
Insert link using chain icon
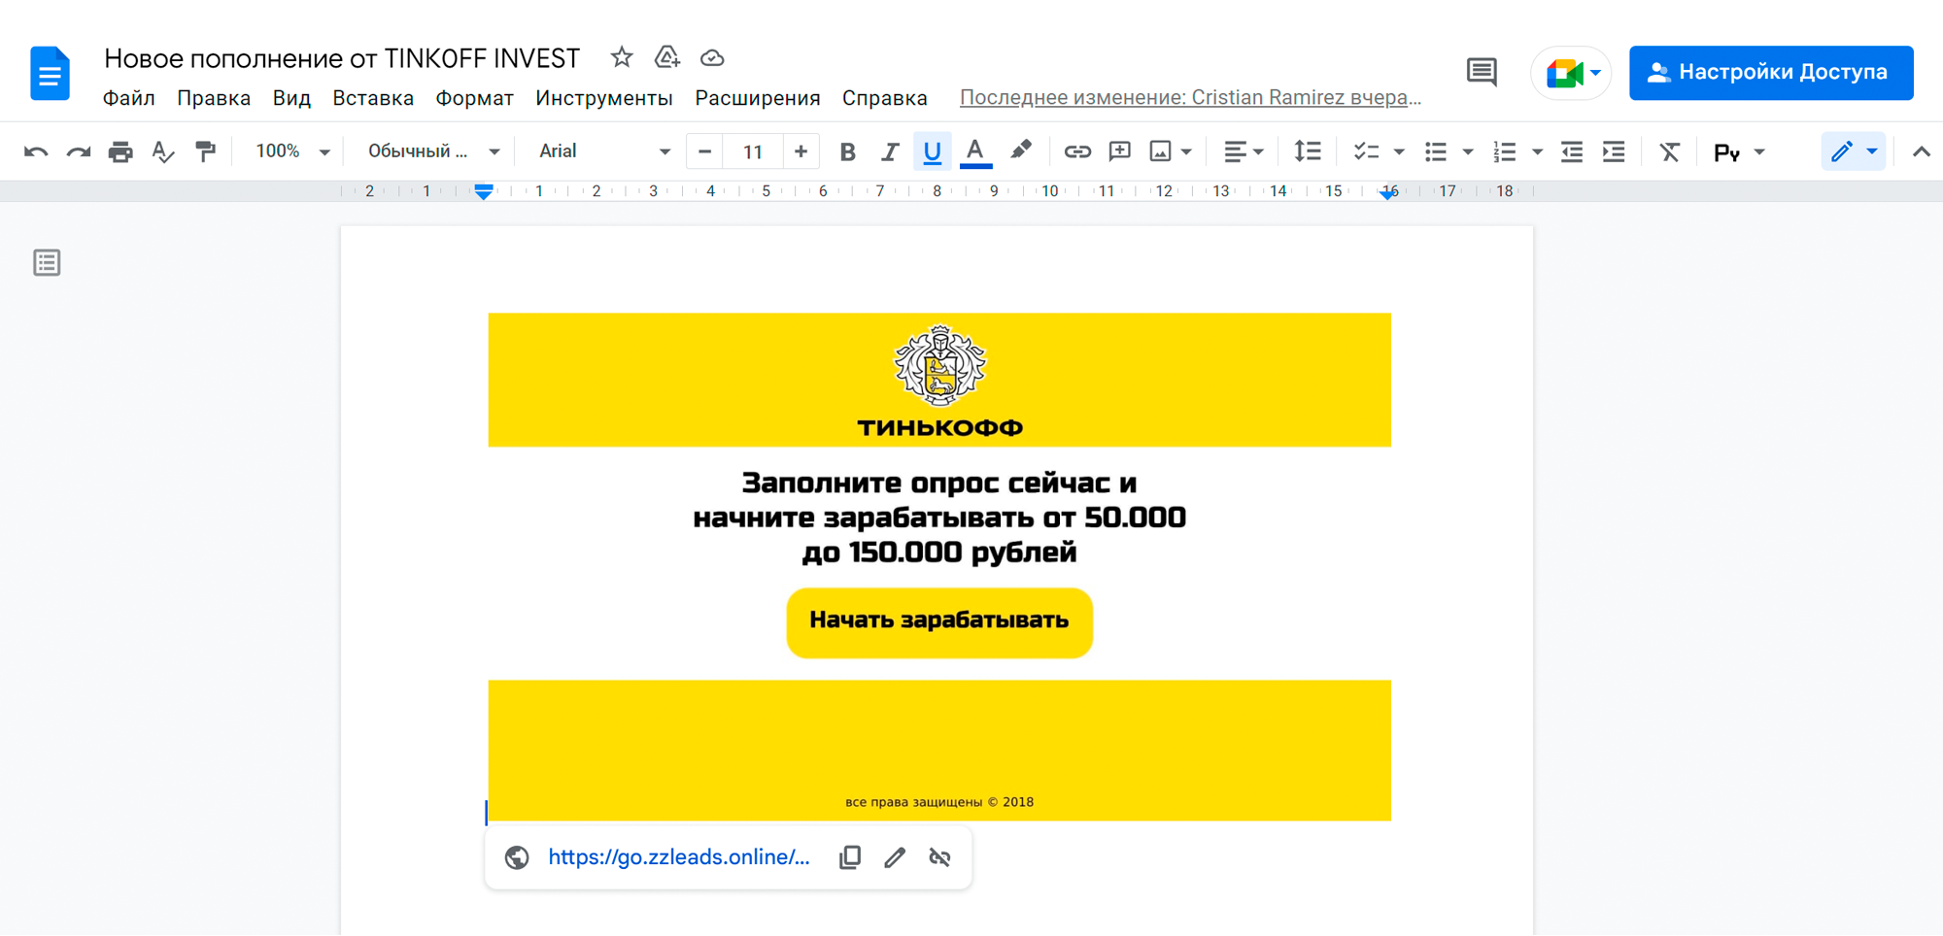pyautogui.click(x=1077, y=151)
